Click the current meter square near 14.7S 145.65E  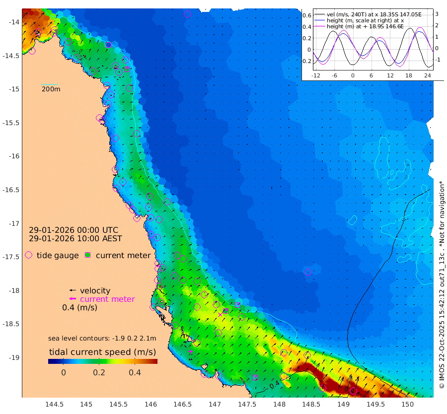coord(127,69)
